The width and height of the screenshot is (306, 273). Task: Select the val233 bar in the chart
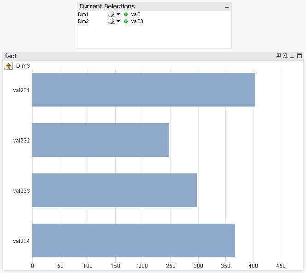tap(115, 190)
